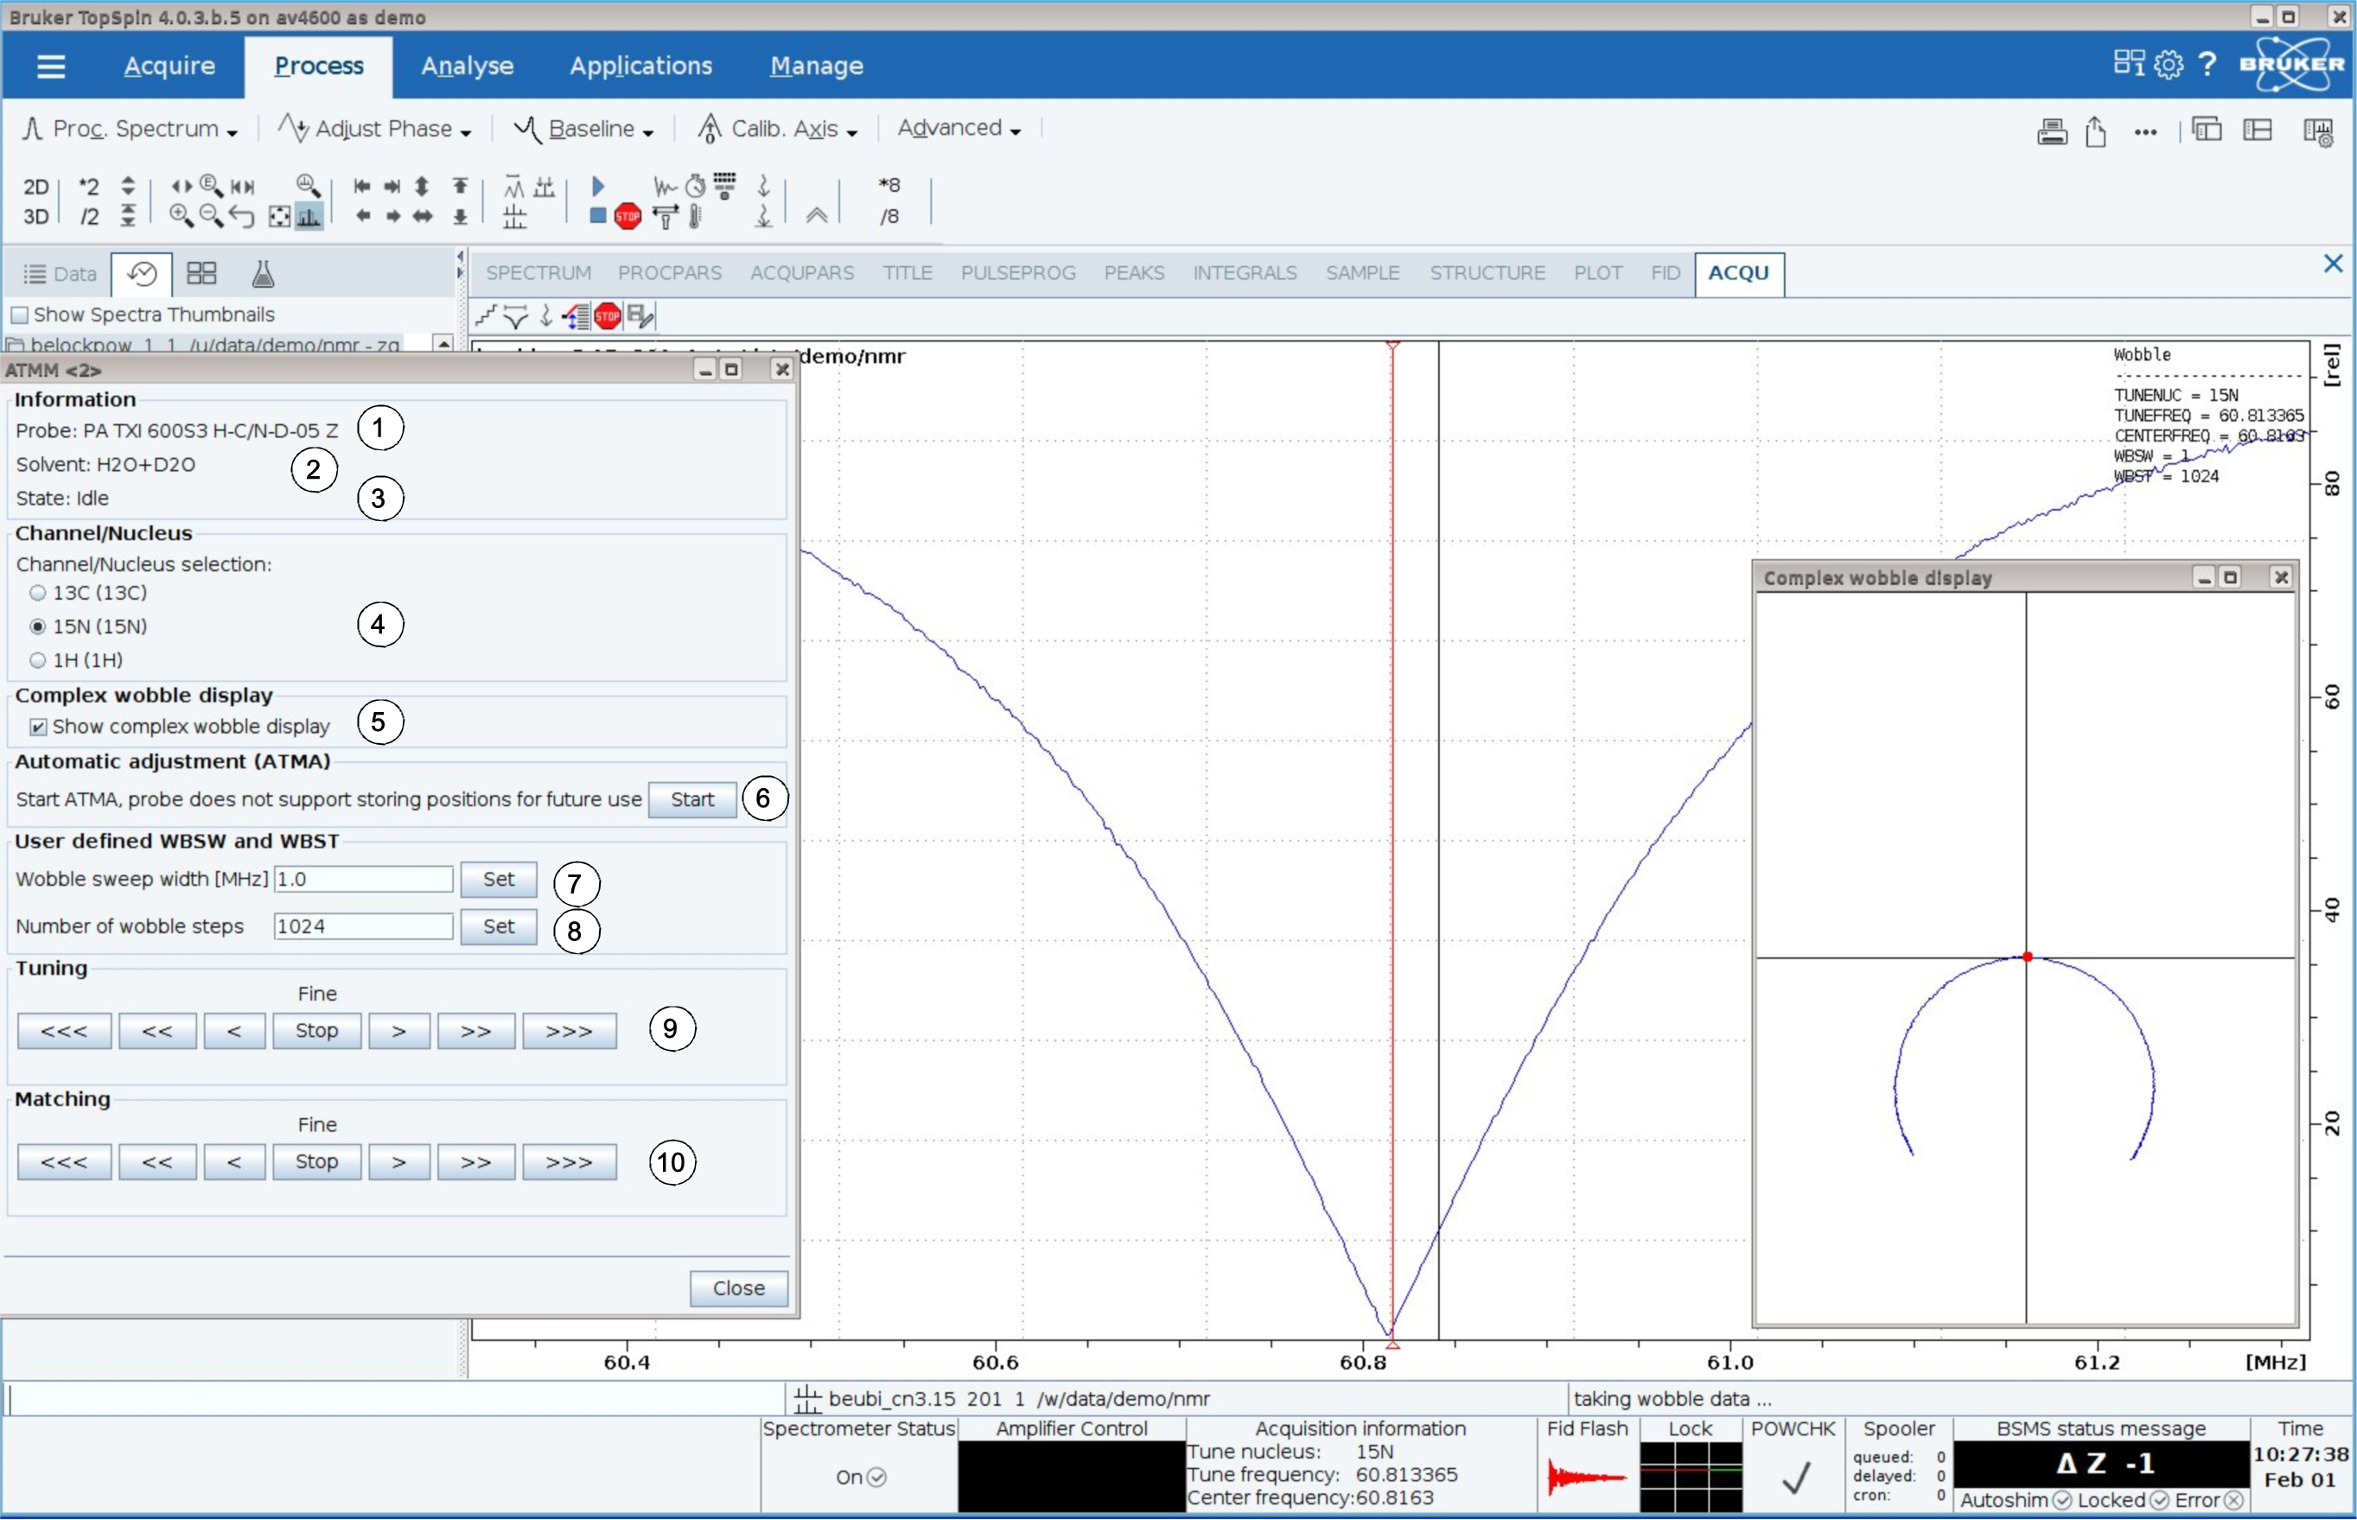
Task: Click the blue square halt icon
Action: (x=598, y=215)
